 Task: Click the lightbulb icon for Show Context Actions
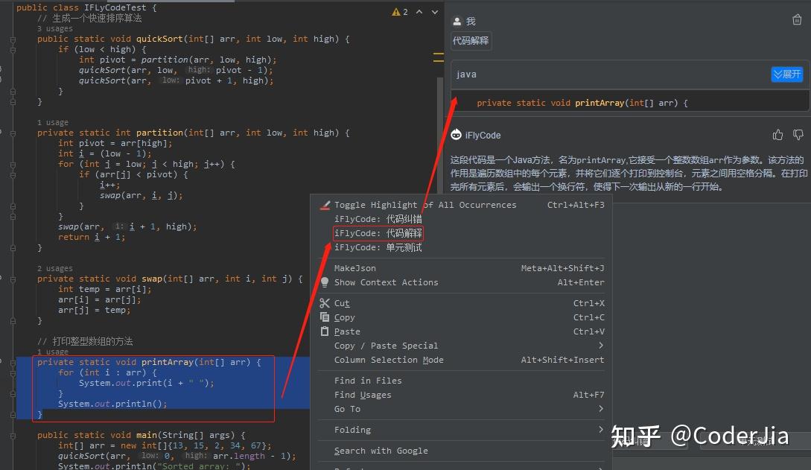324,282
